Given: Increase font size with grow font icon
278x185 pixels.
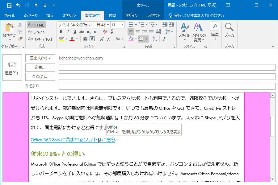Looking at the screenshot, I should click(102, 39).
